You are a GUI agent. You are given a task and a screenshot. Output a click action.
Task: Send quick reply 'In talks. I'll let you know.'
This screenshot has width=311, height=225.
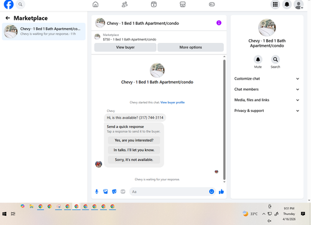[x=134, y=150]
